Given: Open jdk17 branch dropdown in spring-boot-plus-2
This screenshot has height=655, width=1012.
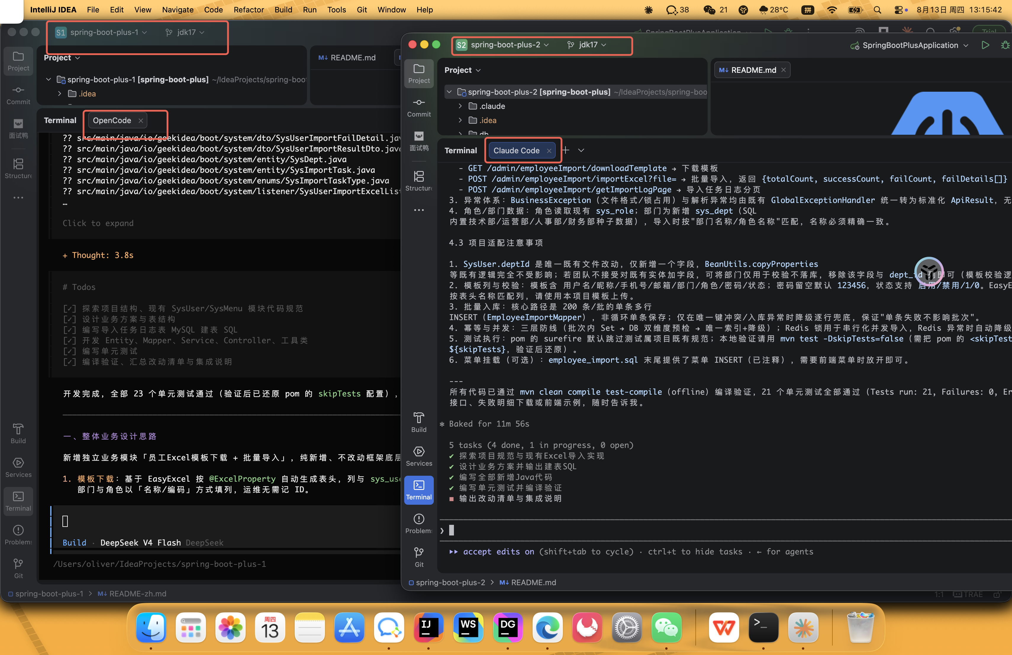Looking at the screenshot, I should coord(586,45).
